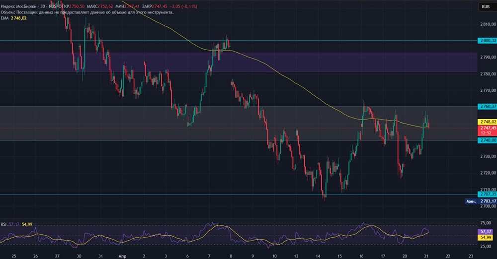497x259 pixels.
Task: Click the volume data notice text
Action: pos(87,12)
